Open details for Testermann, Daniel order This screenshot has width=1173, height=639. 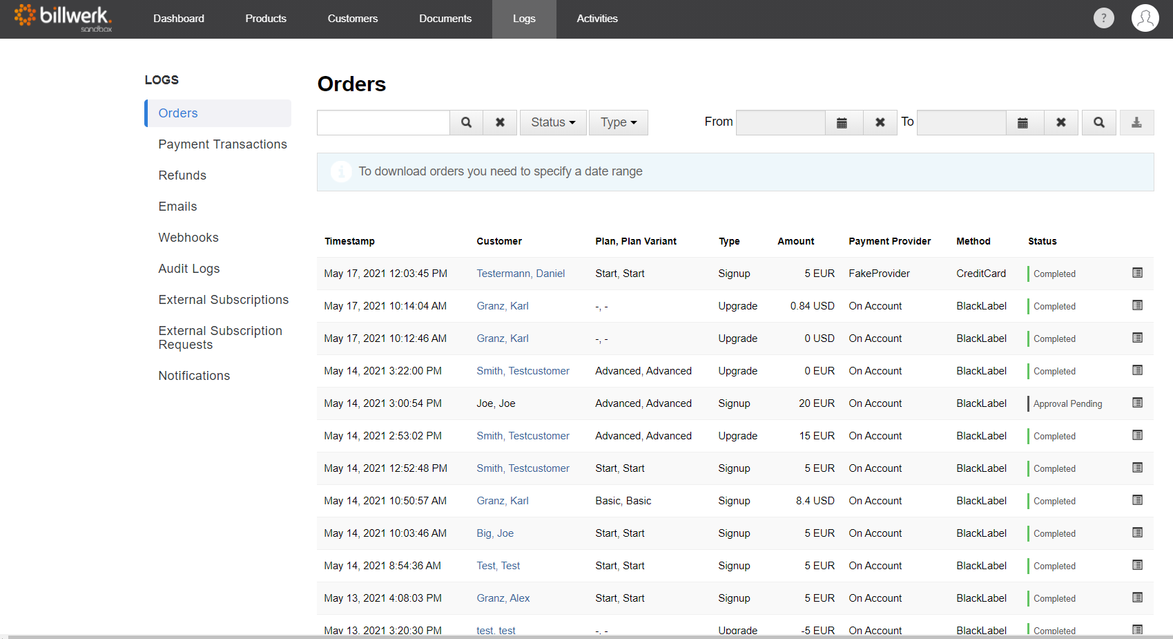coord(1137,273)
